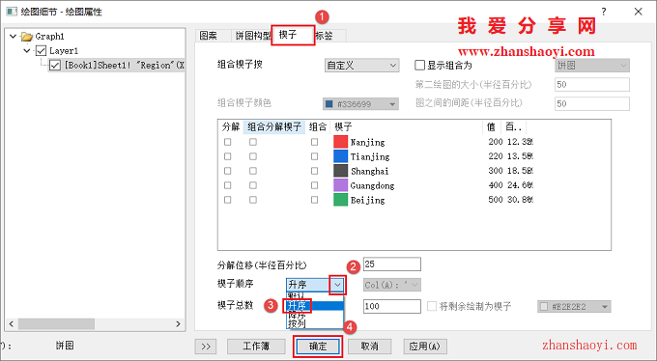Click the dialog title bar app icon
Image resolution: width=657 pixels, height=361 pixels.
coord(12,12)
